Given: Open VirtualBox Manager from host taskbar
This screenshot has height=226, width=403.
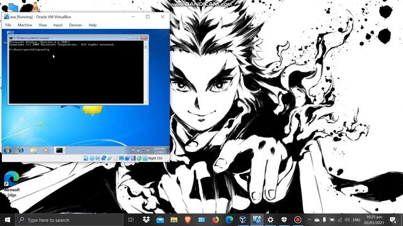Looking at the screenshot, I should (x=243, y=220).
